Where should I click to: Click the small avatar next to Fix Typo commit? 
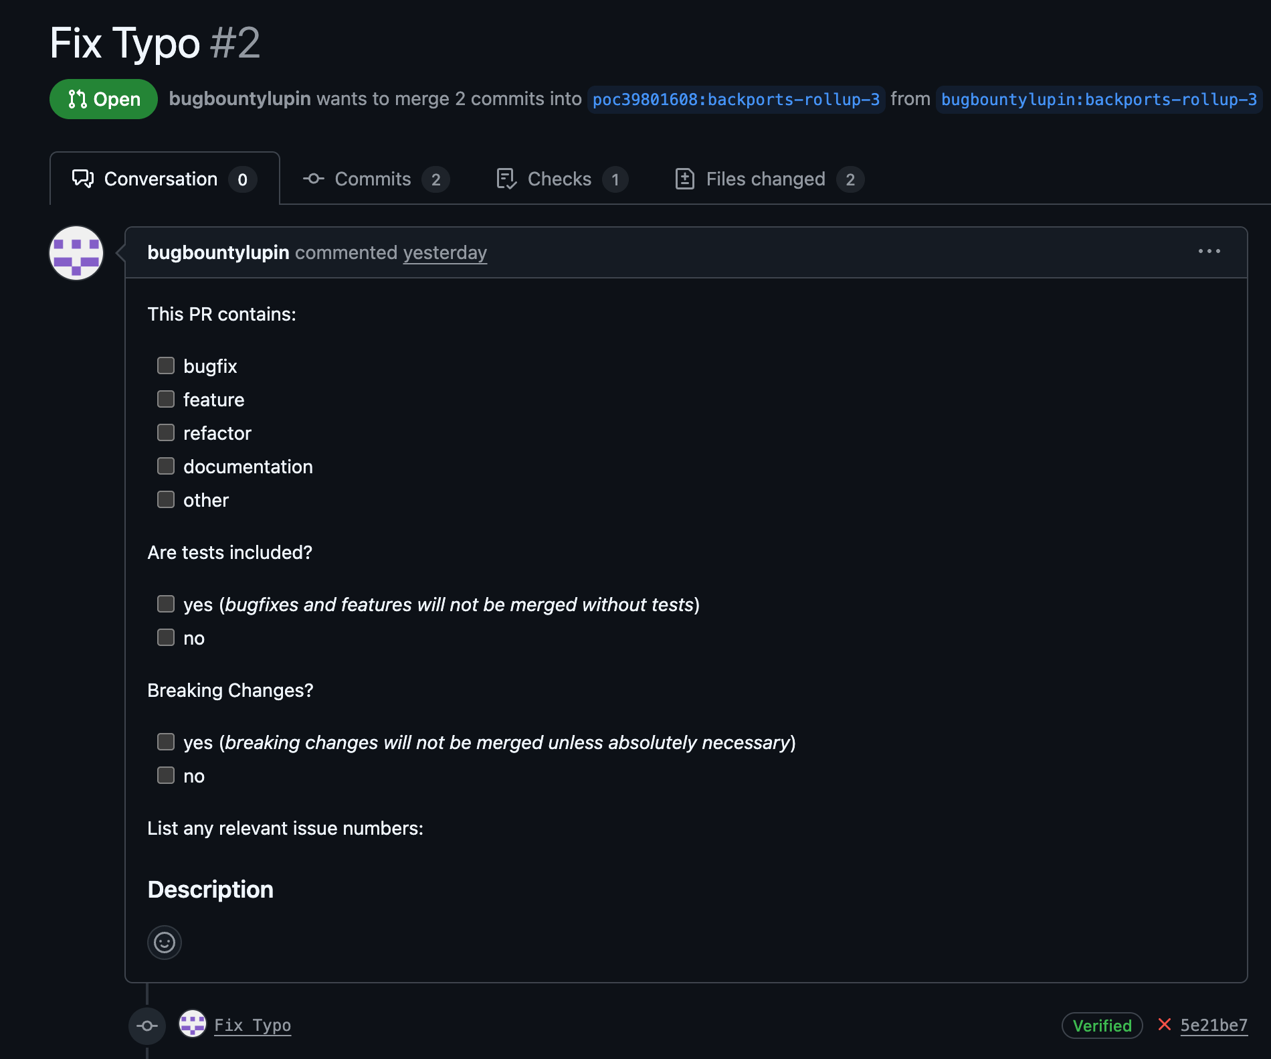coord(193,1024)
